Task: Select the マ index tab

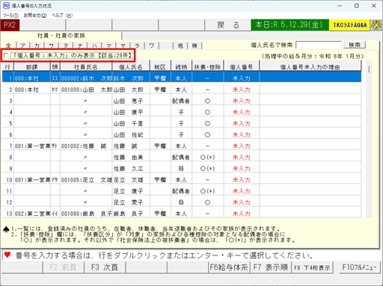Action: point(108,46)
